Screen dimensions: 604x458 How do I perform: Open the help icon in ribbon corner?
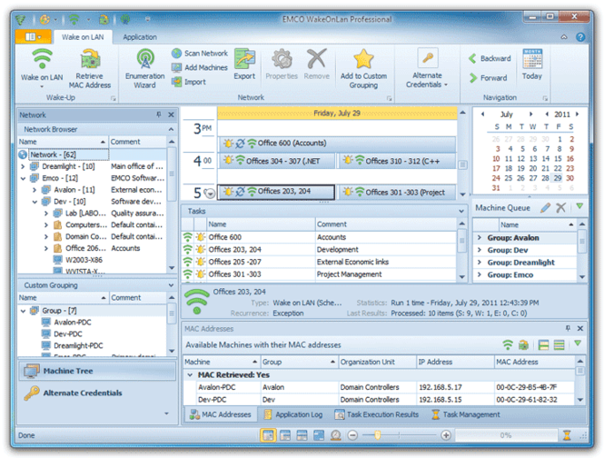(580, 37)
